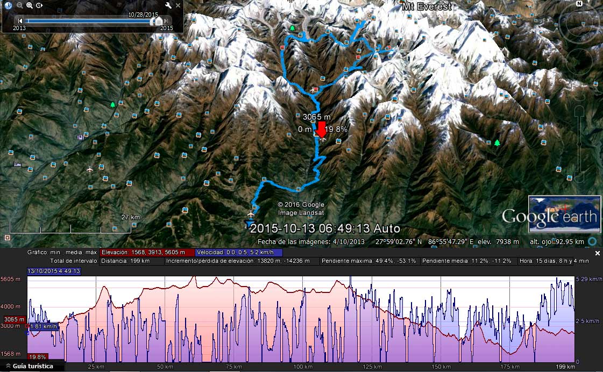
Task: Close the elevation profile panel
Action: pos(597,253)
